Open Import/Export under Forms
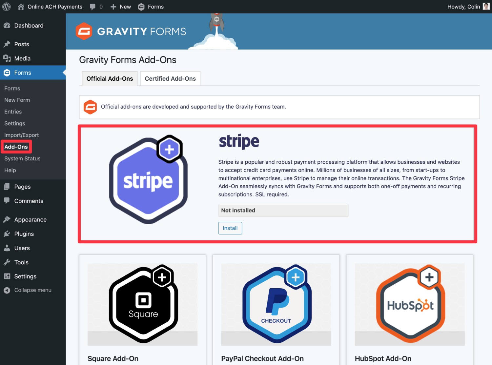Screen dimensions: 492x365 (x=21, y=135)
